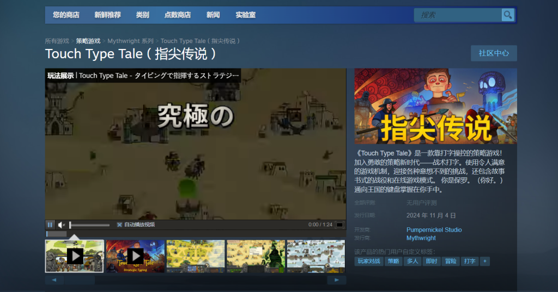The width and height of the screenshot is (558, 292).
Task: Adjust the video volume slider
Action: 90,225
